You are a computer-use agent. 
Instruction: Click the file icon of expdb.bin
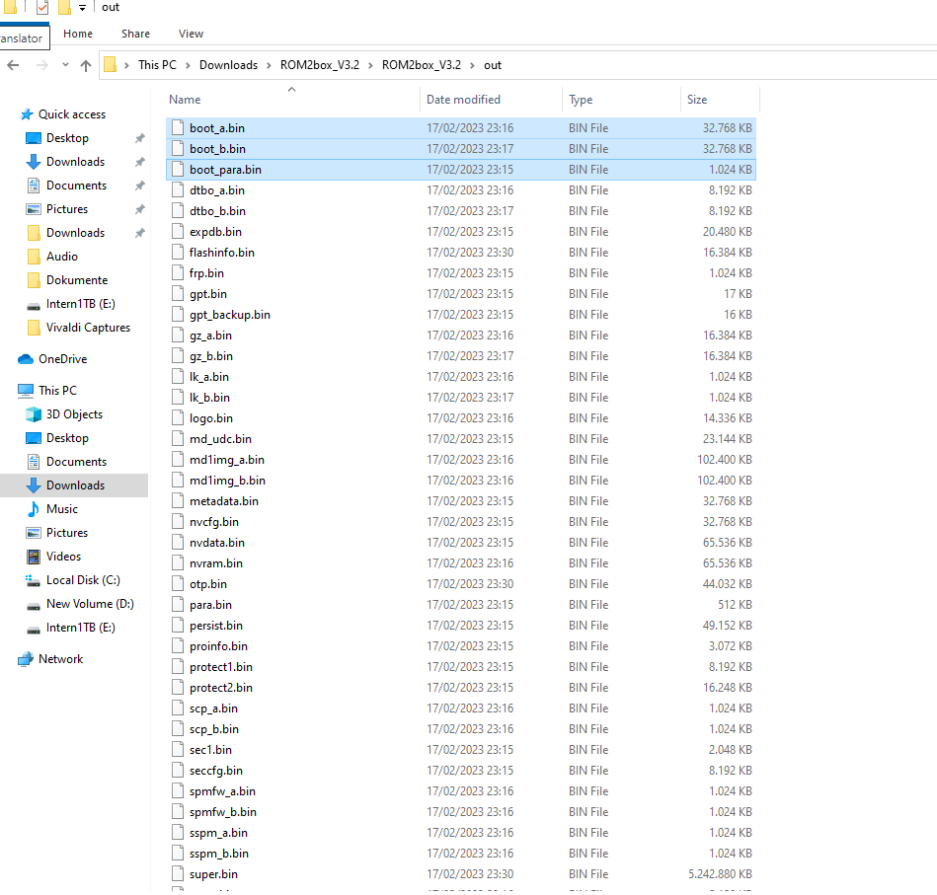[178, 231]
